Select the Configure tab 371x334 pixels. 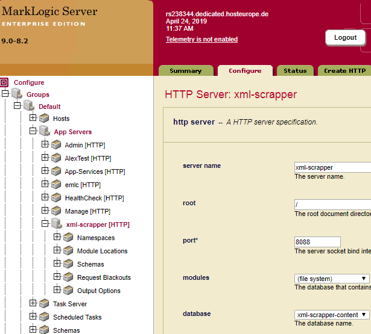pyautogui.click(x=245, y=70)
